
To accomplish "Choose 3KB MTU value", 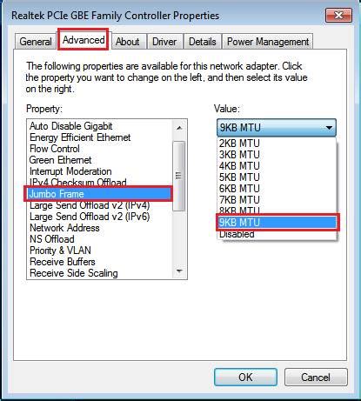I will pyautogui.click(x=277, y=155).
